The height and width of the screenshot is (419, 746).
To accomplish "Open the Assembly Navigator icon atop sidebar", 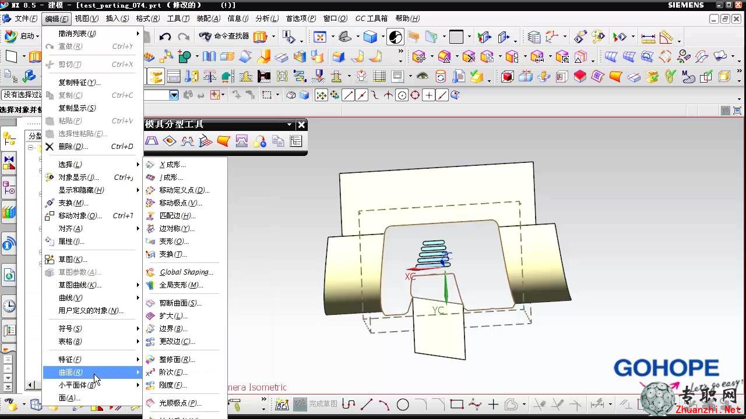I will coord(9,139).
